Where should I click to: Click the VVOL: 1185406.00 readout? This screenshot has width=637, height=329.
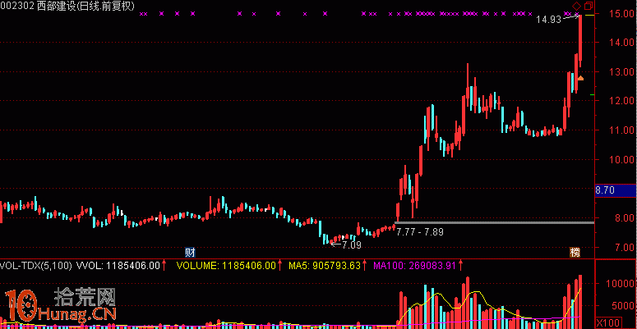[x=118, y=266]
